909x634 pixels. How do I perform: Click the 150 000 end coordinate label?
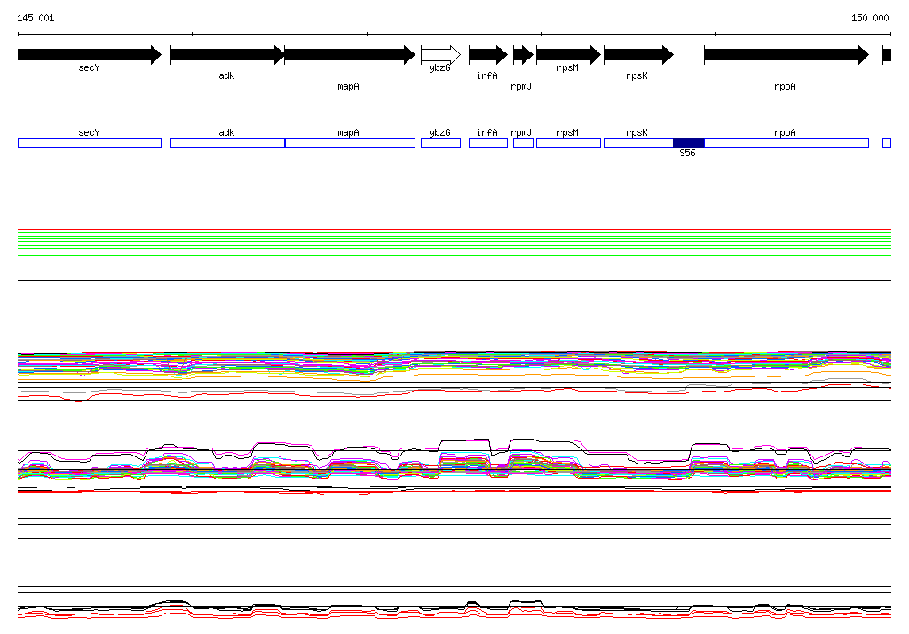(x=870, y=18)
